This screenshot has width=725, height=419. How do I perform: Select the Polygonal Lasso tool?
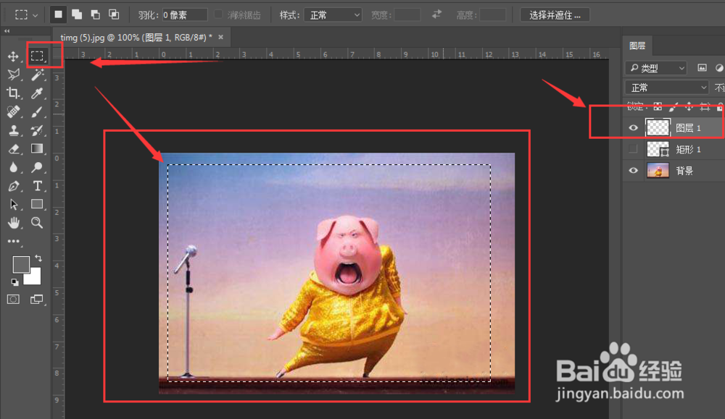point(13,75)
